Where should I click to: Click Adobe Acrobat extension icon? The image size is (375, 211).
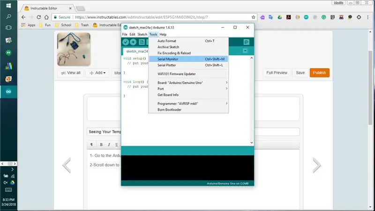[288, 17]
